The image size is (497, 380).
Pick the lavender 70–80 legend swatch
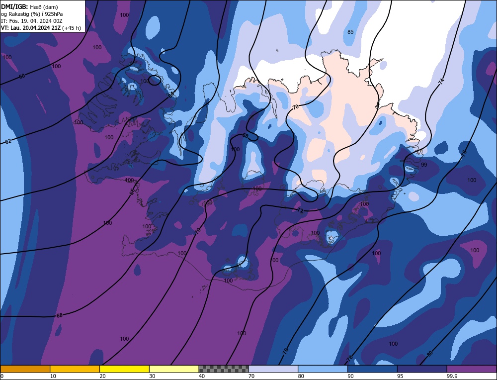pyautogui.click(x=273, y=369)
